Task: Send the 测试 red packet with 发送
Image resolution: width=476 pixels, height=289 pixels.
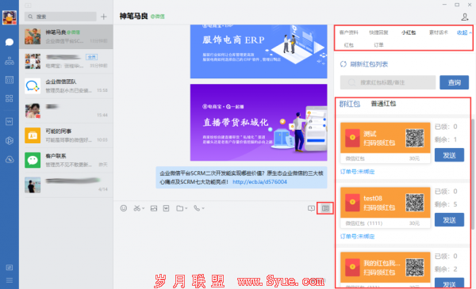Action: click(449, 155)
